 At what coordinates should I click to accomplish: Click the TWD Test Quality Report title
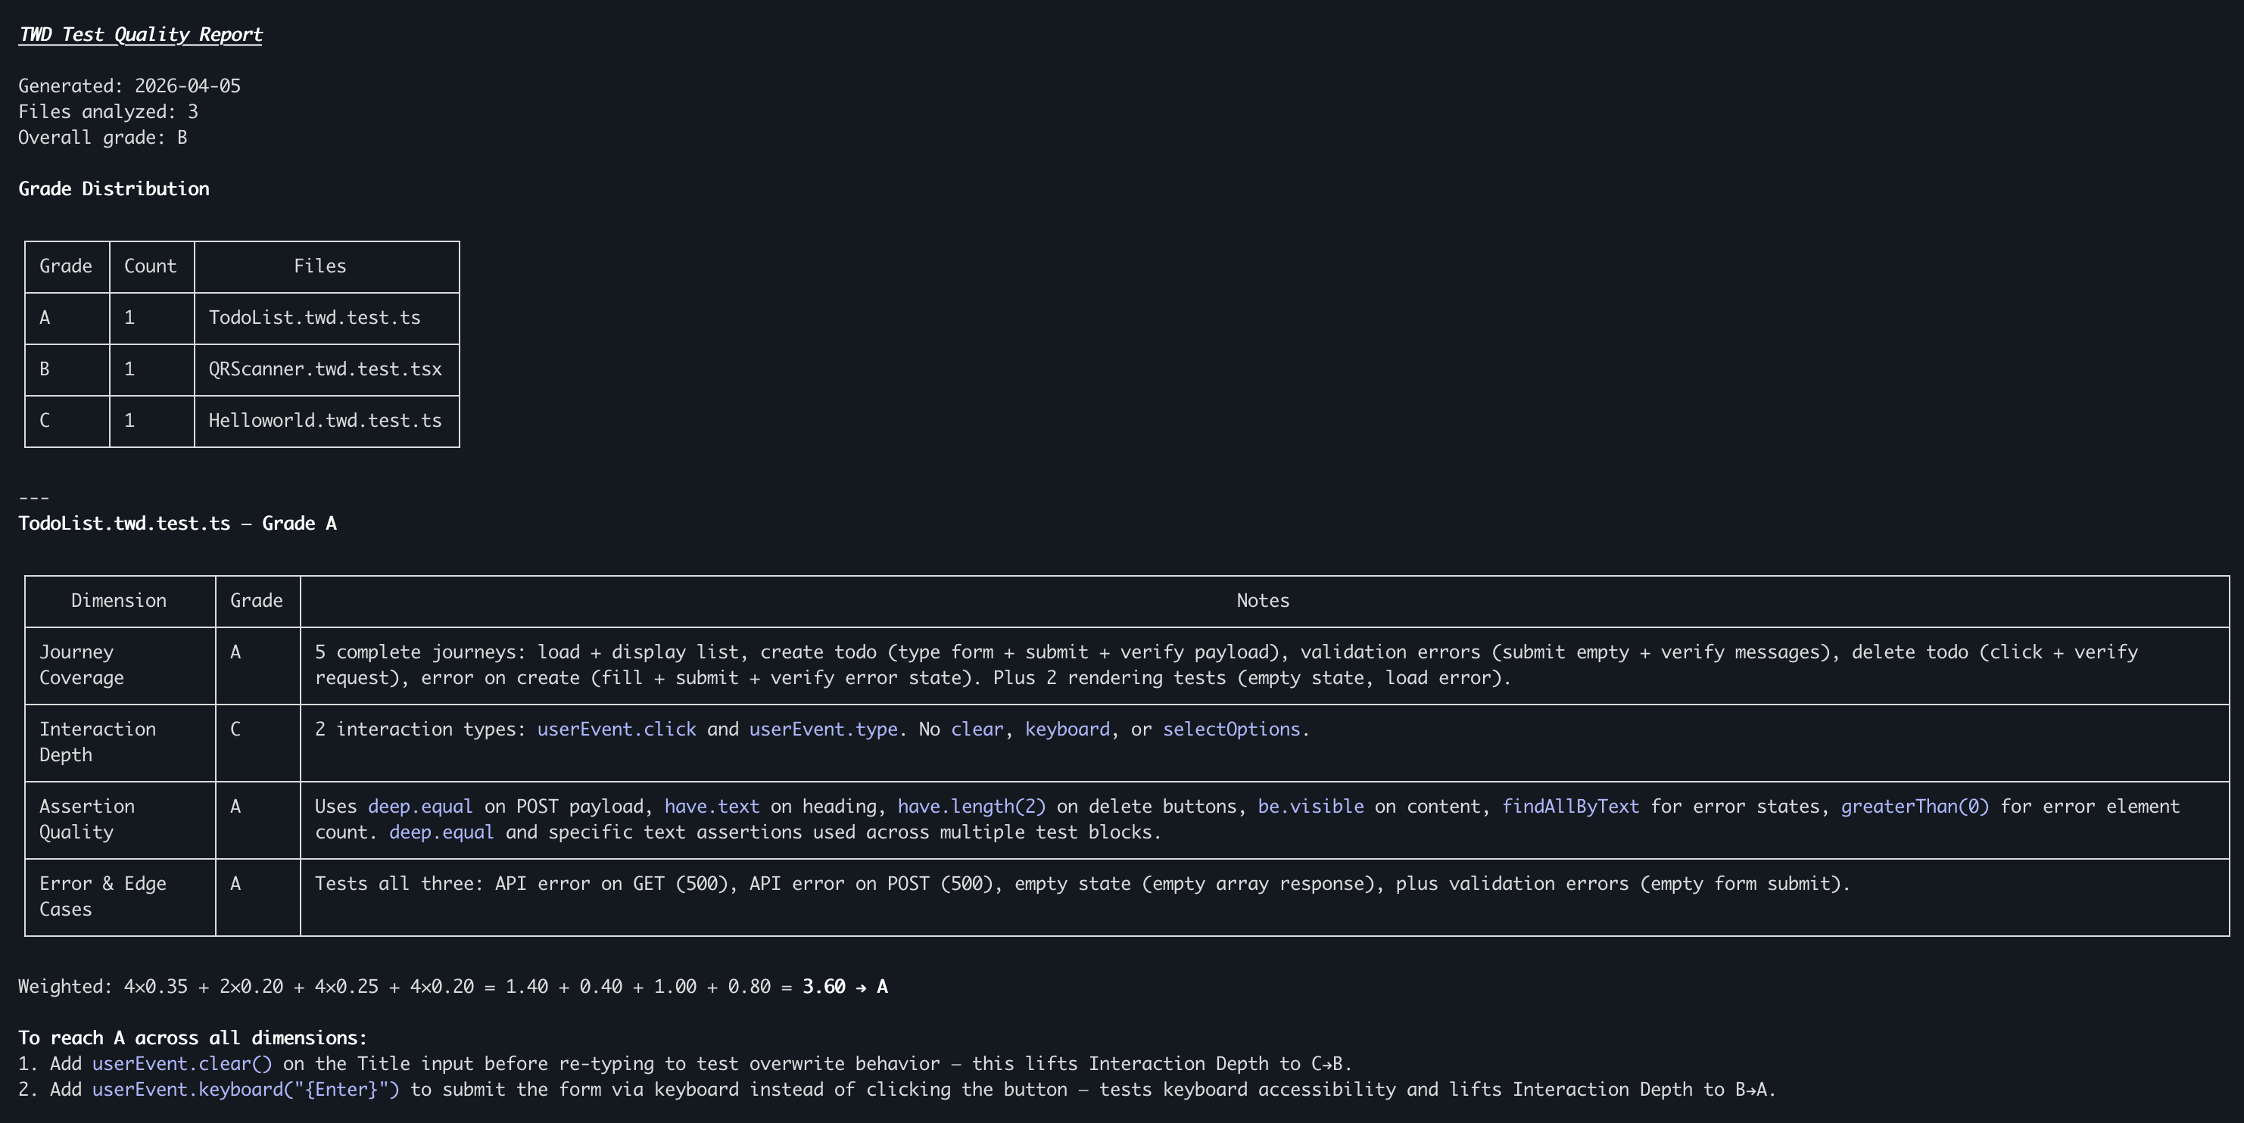[140, 35]
